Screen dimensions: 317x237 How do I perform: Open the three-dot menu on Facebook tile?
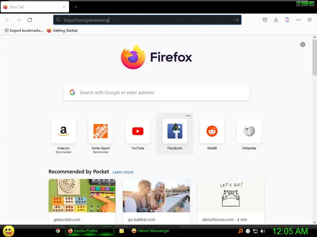(x=188, y=116)
